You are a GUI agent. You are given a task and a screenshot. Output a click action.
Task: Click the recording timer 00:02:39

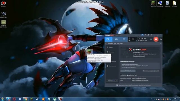click(142, 38)
